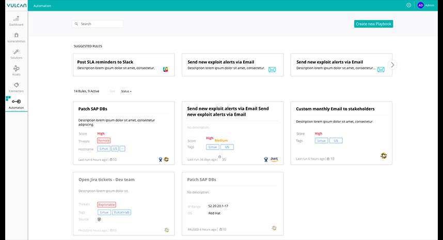
Task: Click the Vulcan logo
Action: 17,5
